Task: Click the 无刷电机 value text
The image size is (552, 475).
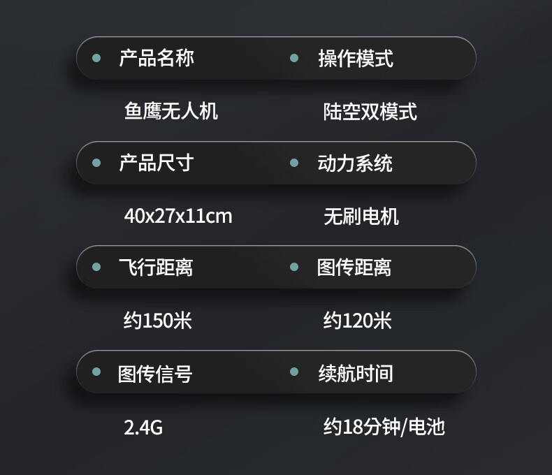Action: click(x=361, y=216)
